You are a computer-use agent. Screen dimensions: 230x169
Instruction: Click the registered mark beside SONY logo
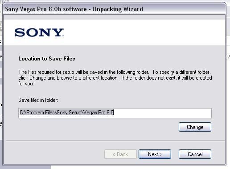(x=63, y=36)
